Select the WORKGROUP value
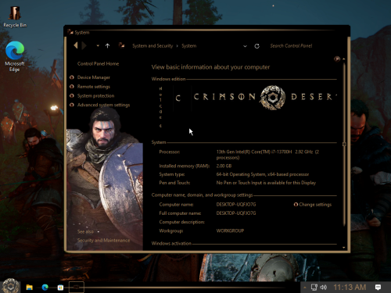Viewport: 391px width, 293px height. pos(230,230)
